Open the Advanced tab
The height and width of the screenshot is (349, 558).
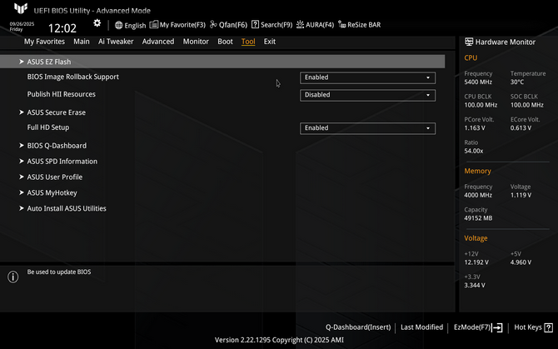coord(158,42)
